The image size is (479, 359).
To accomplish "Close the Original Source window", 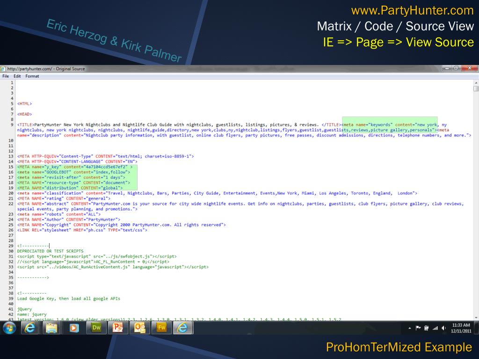I will click(470, 68).
